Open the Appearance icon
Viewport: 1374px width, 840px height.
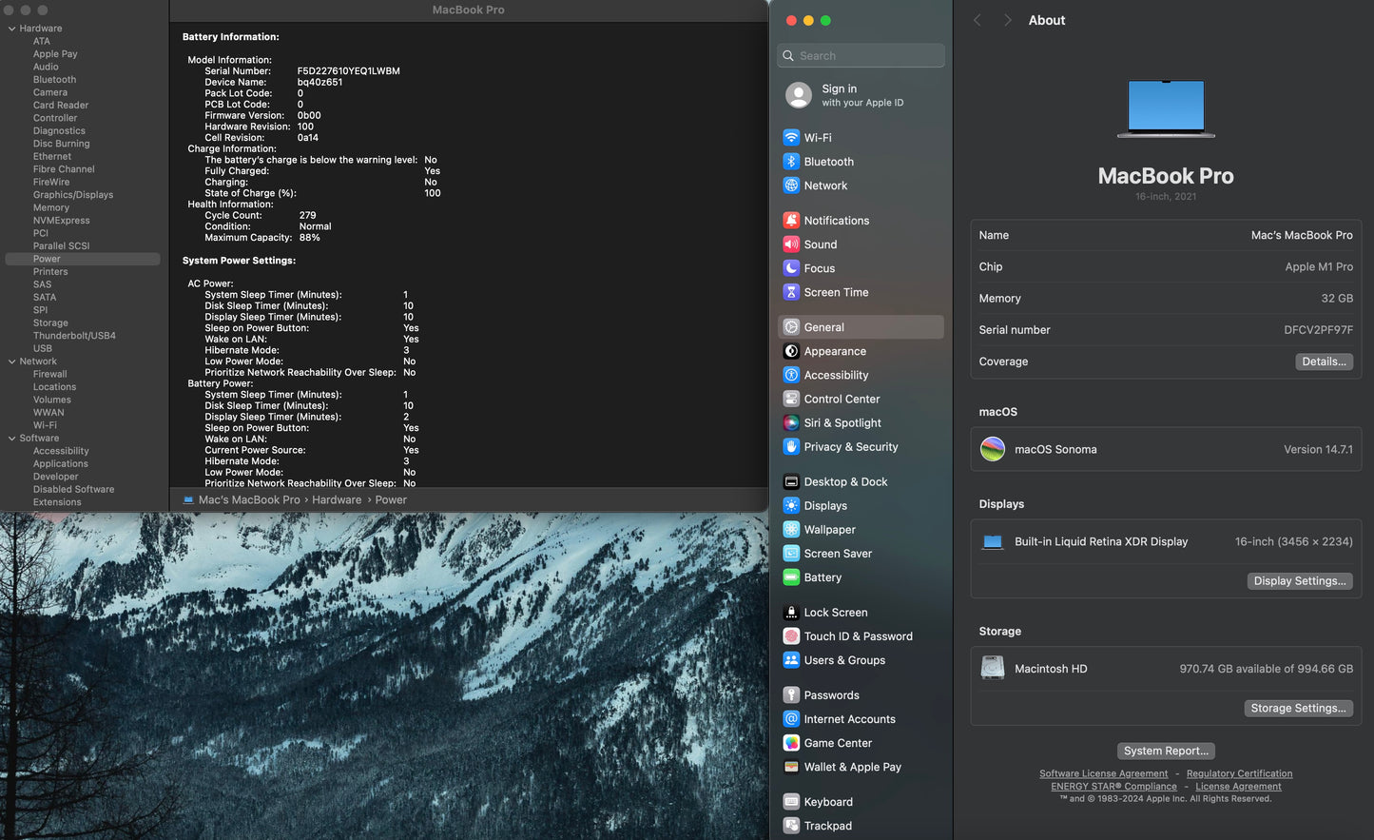tap(791, 351)
